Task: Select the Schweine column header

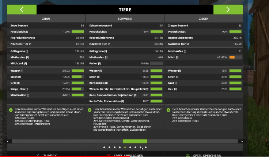Action: pos(125,19)
